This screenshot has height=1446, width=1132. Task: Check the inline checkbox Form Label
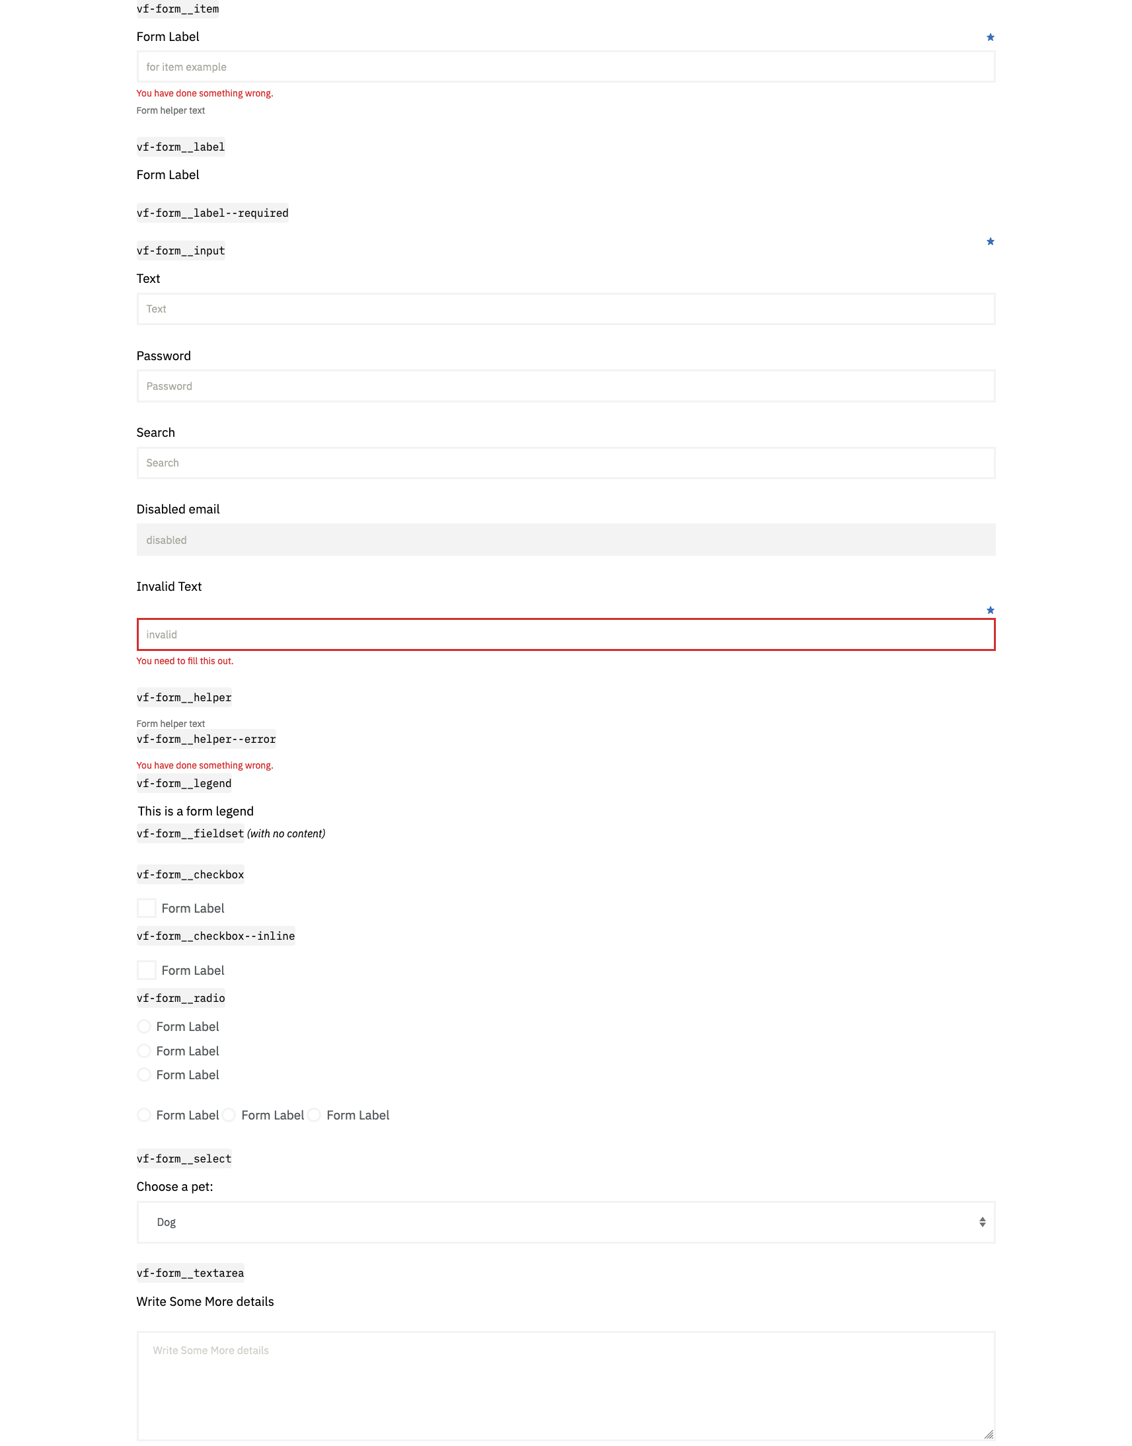pos(147,970)
